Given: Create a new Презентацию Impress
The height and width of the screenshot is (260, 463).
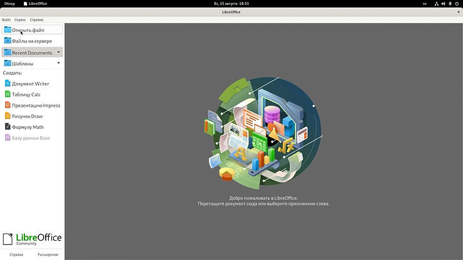Looking at the screenshot, I should (32, 106).
